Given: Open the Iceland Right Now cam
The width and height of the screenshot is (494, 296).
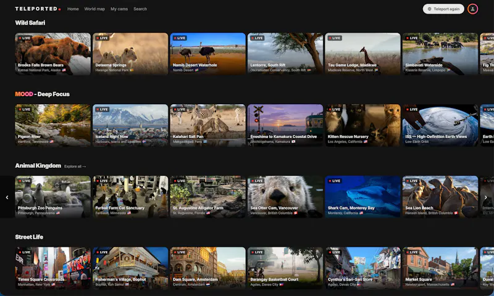Looking at the screenshot, I should point(130,125).
